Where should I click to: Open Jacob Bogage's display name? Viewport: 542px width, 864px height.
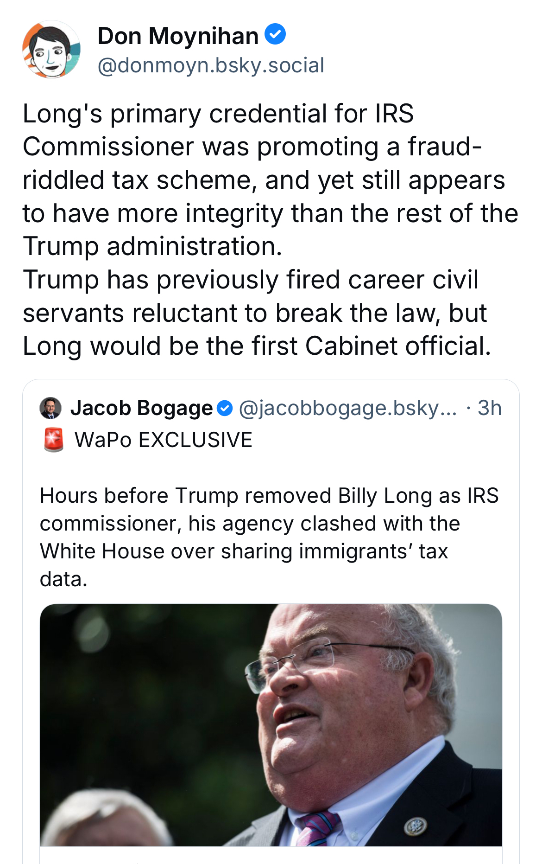pos(141,408)
